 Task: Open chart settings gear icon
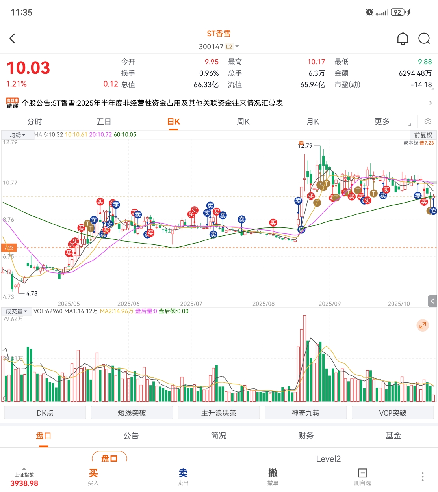(428, 121)
